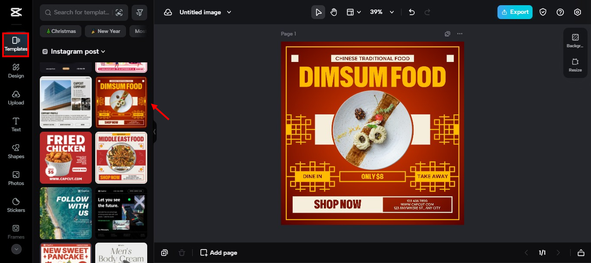Choose the Men's Body Cream template

tap(121, 253)
